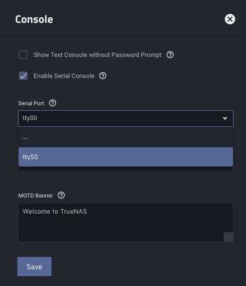Choose the highlighted ttyS0 option

point(126,157)
